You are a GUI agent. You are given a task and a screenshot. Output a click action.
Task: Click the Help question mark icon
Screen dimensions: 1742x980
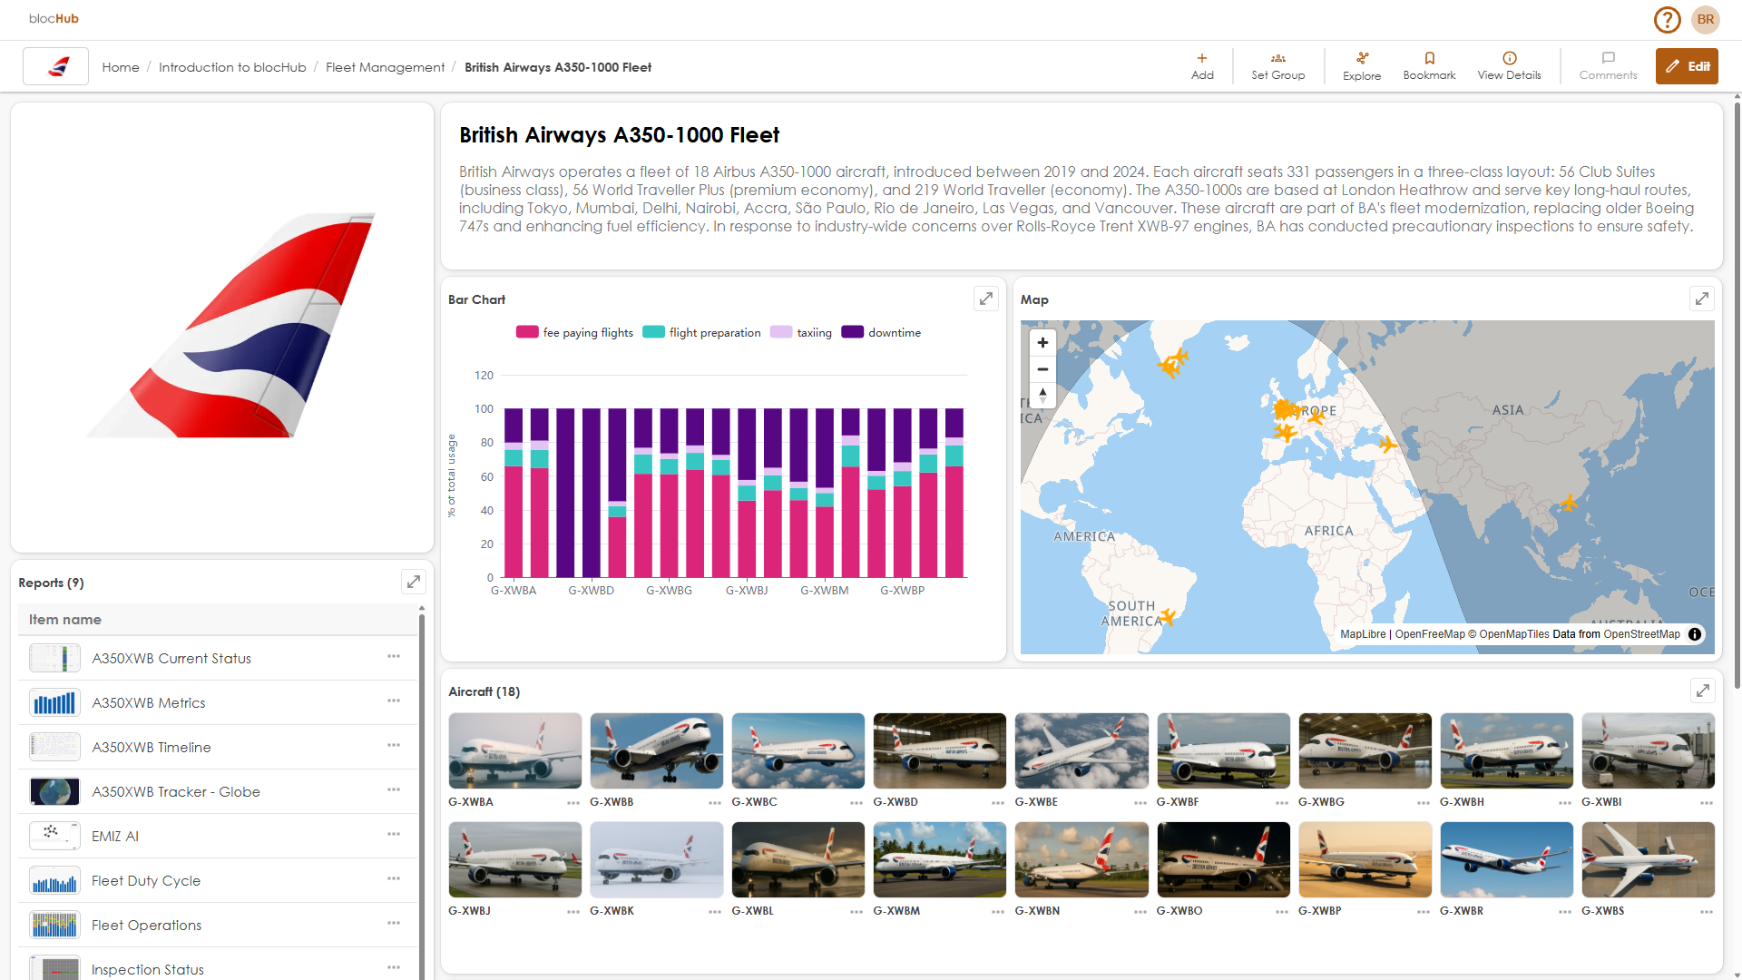pos(1667,19)
